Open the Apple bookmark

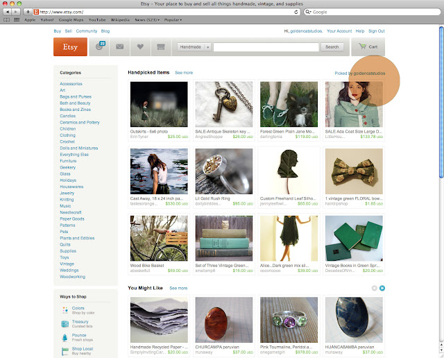click(x=30, y=20)
